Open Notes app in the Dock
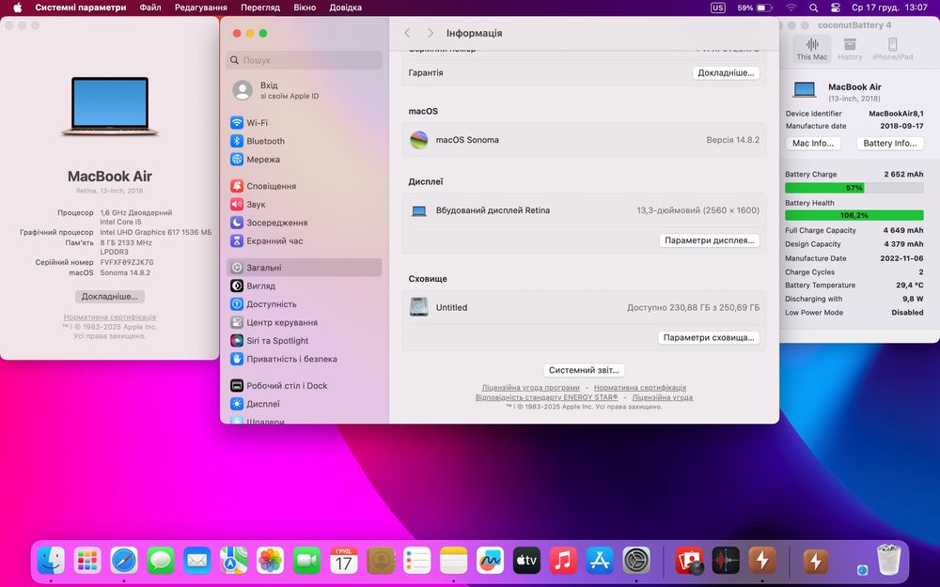 (x=453, y=562)
